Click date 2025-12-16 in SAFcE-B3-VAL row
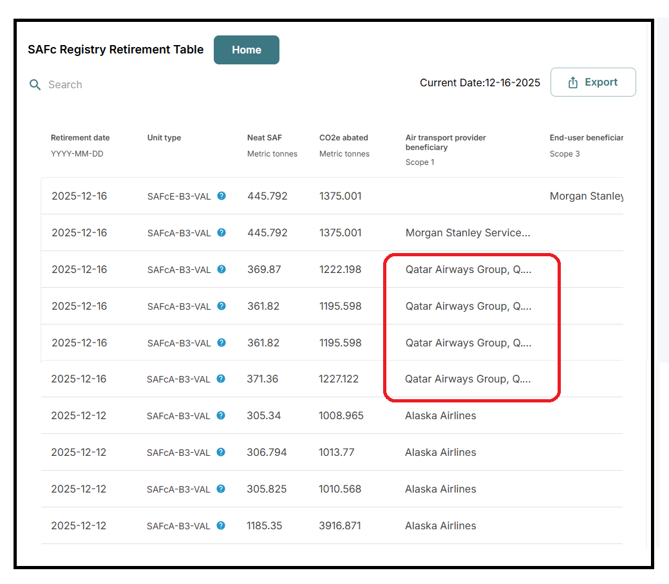This screenshot has height=584, width=669. click(79, 196)
